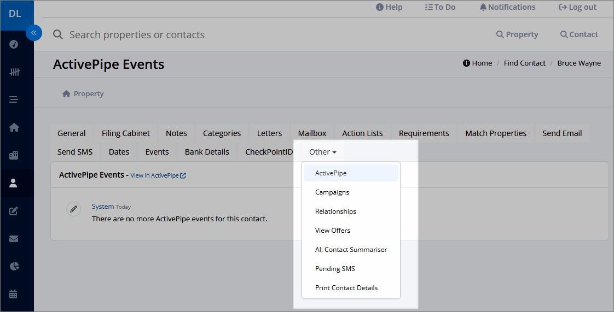Open the To Do list
Image resolution: width=614 pixels, height=312 pixels.
[x=440, y=7]
